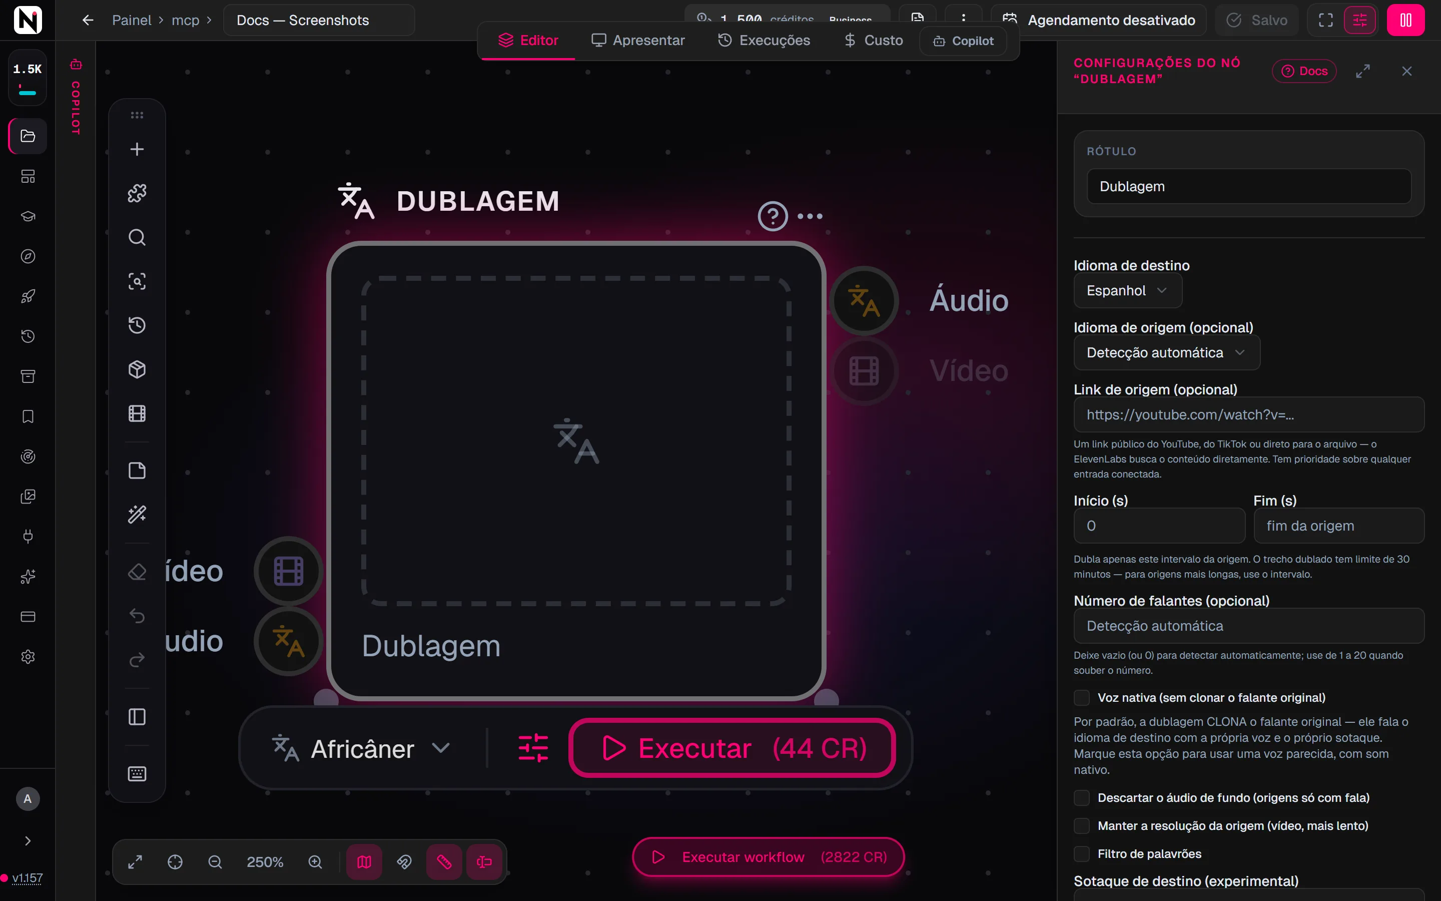The width and height of the screenshot is (1441, 901).
Task: Click the magnifier search tool in canvas toolbar
Action: (137, 237)
